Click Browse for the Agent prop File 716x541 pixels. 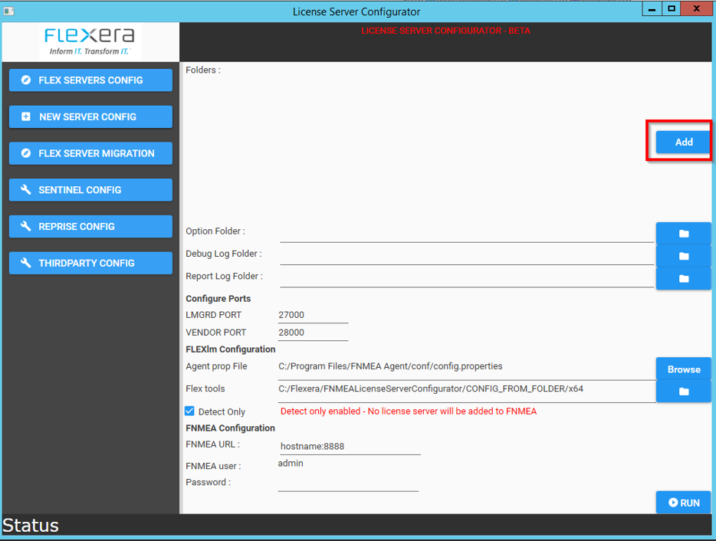684,369
